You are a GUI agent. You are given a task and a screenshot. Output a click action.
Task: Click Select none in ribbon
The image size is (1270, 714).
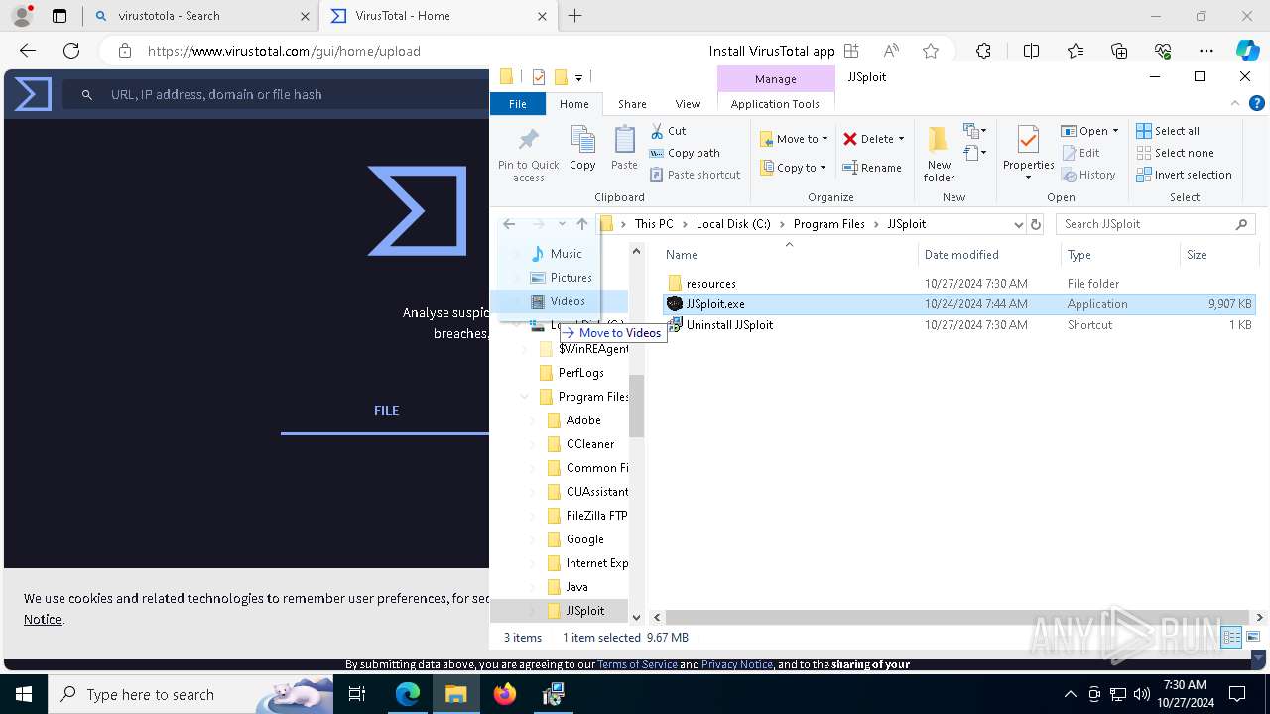[x=1175, y=153]
